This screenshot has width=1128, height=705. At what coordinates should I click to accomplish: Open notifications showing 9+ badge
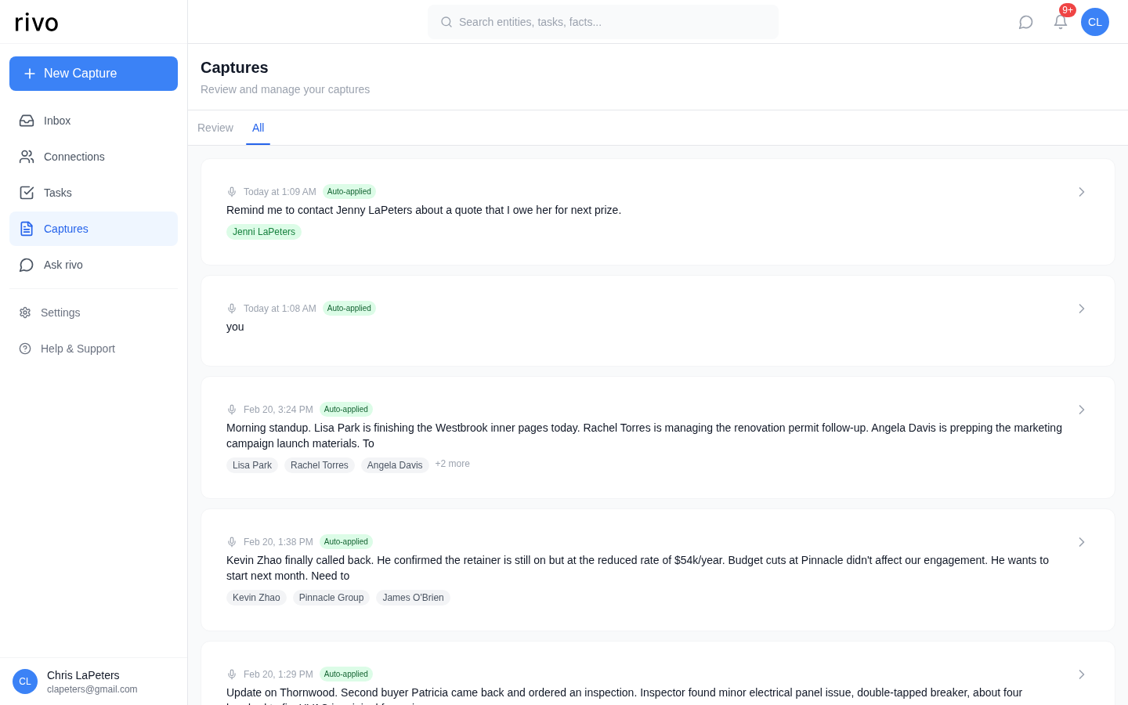1061,22
